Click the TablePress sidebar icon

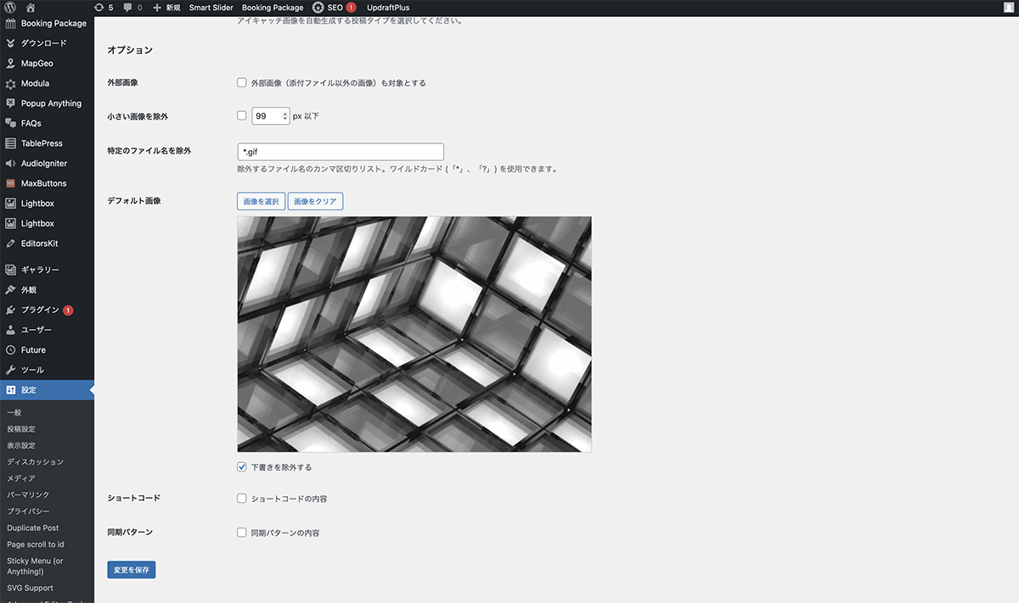tap(11, 143)
